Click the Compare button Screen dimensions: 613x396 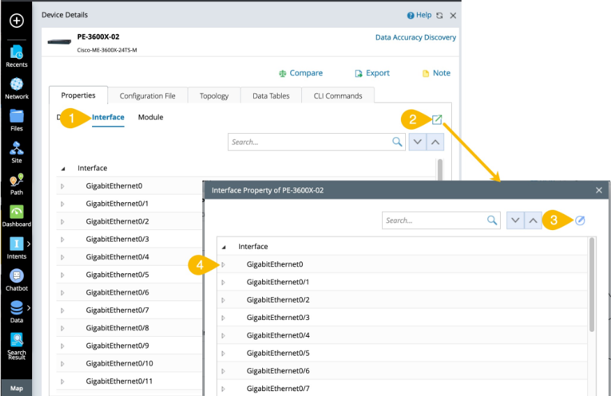click(x=301, y=73)
